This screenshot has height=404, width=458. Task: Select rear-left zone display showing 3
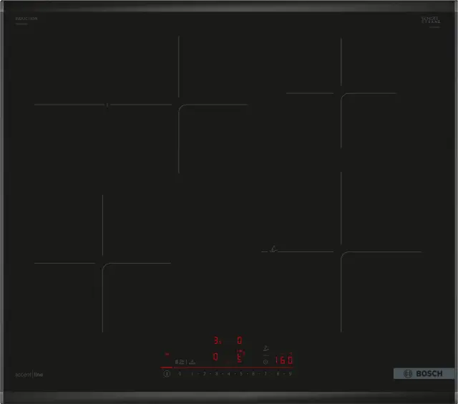(x=215, y=341)
